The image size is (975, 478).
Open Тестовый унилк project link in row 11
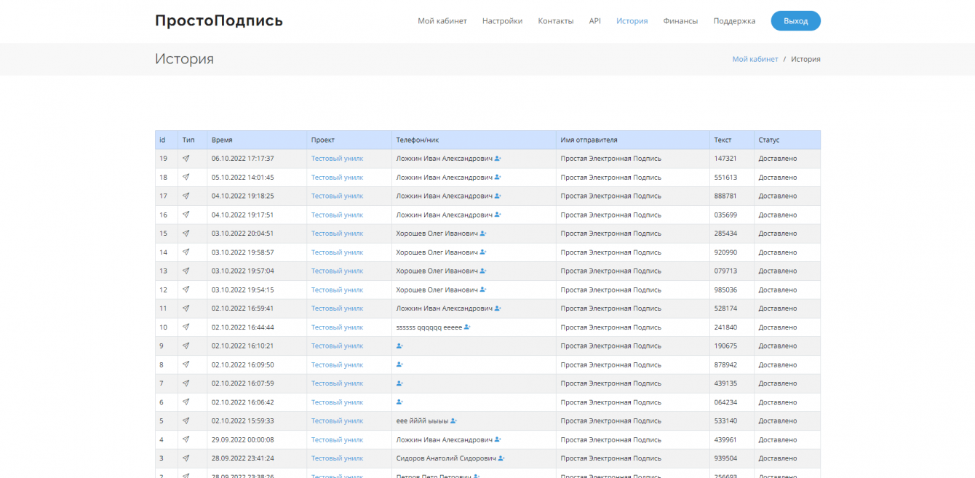337,308
